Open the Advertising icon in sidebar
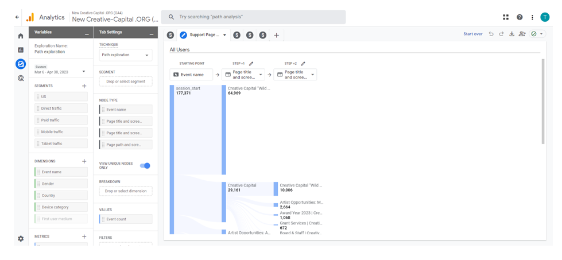The height and width of the screenshot is (260, 562). [x=21, y=77]
